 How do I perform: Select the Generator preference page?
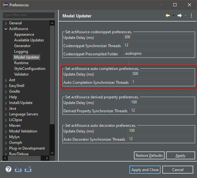(x=22, y=46)
